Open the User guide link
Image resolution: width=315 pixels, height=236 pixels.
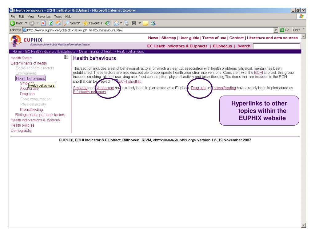point(189,38)
